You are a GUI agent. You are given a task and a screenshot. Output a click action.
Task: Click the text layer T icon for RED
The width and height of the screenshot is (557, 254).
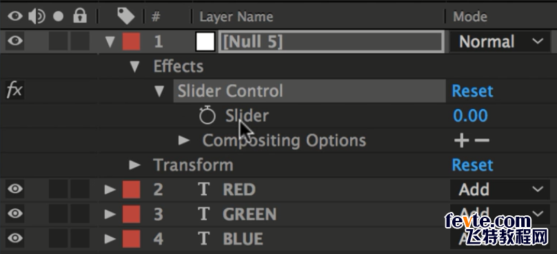coord(203,189)
